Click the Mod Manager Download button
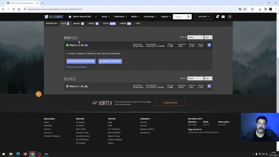 pos(81,61)
